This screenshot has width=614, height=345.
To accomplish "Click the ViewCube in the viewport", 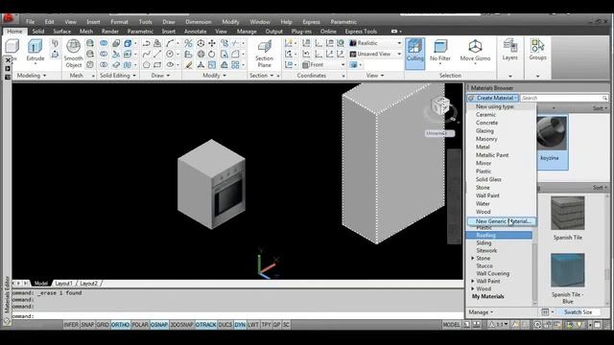I will click(x=439, y=106).
